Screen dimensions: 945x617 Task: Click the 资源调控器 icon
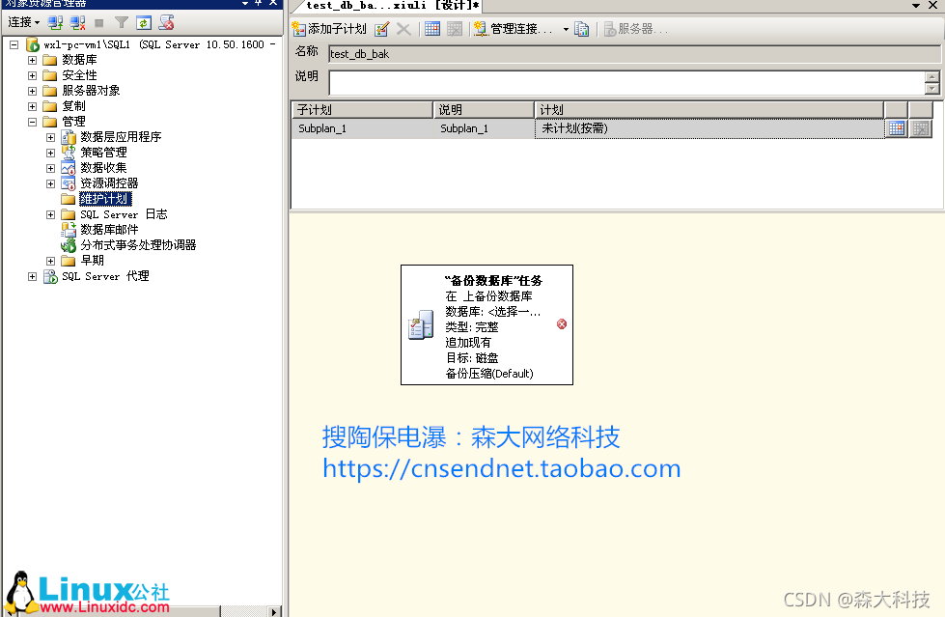point(69,183)
